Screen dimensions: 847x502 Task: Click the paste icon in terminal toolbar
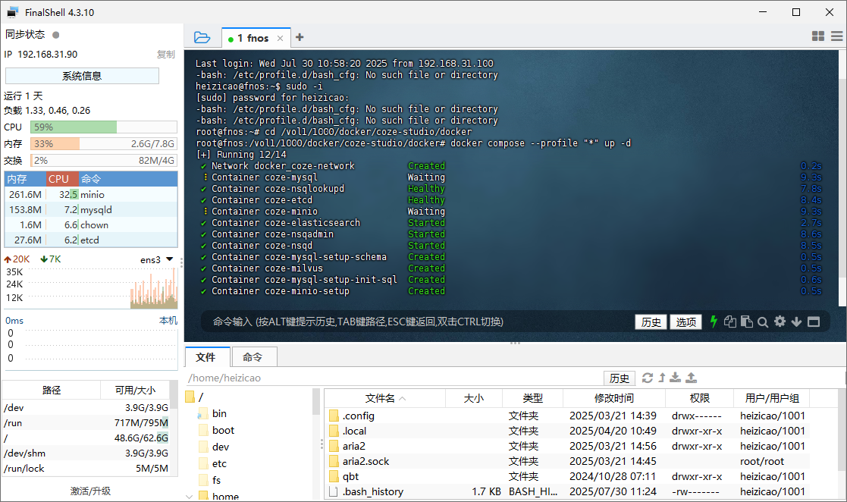click(x=746, y=322)
